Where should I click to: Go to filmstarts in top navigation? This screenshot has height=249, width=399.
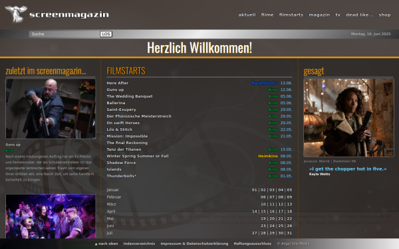291,15
